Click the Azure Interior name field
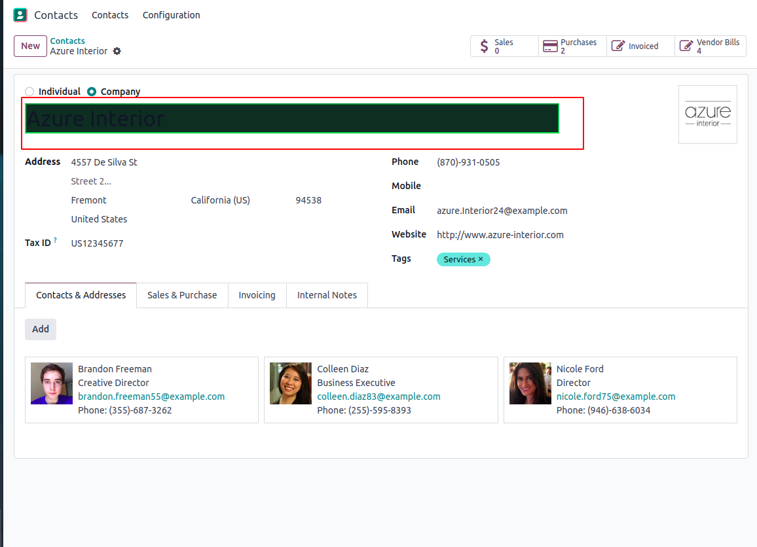This screenshot has width=757, height=547. [x=291, y=118]
